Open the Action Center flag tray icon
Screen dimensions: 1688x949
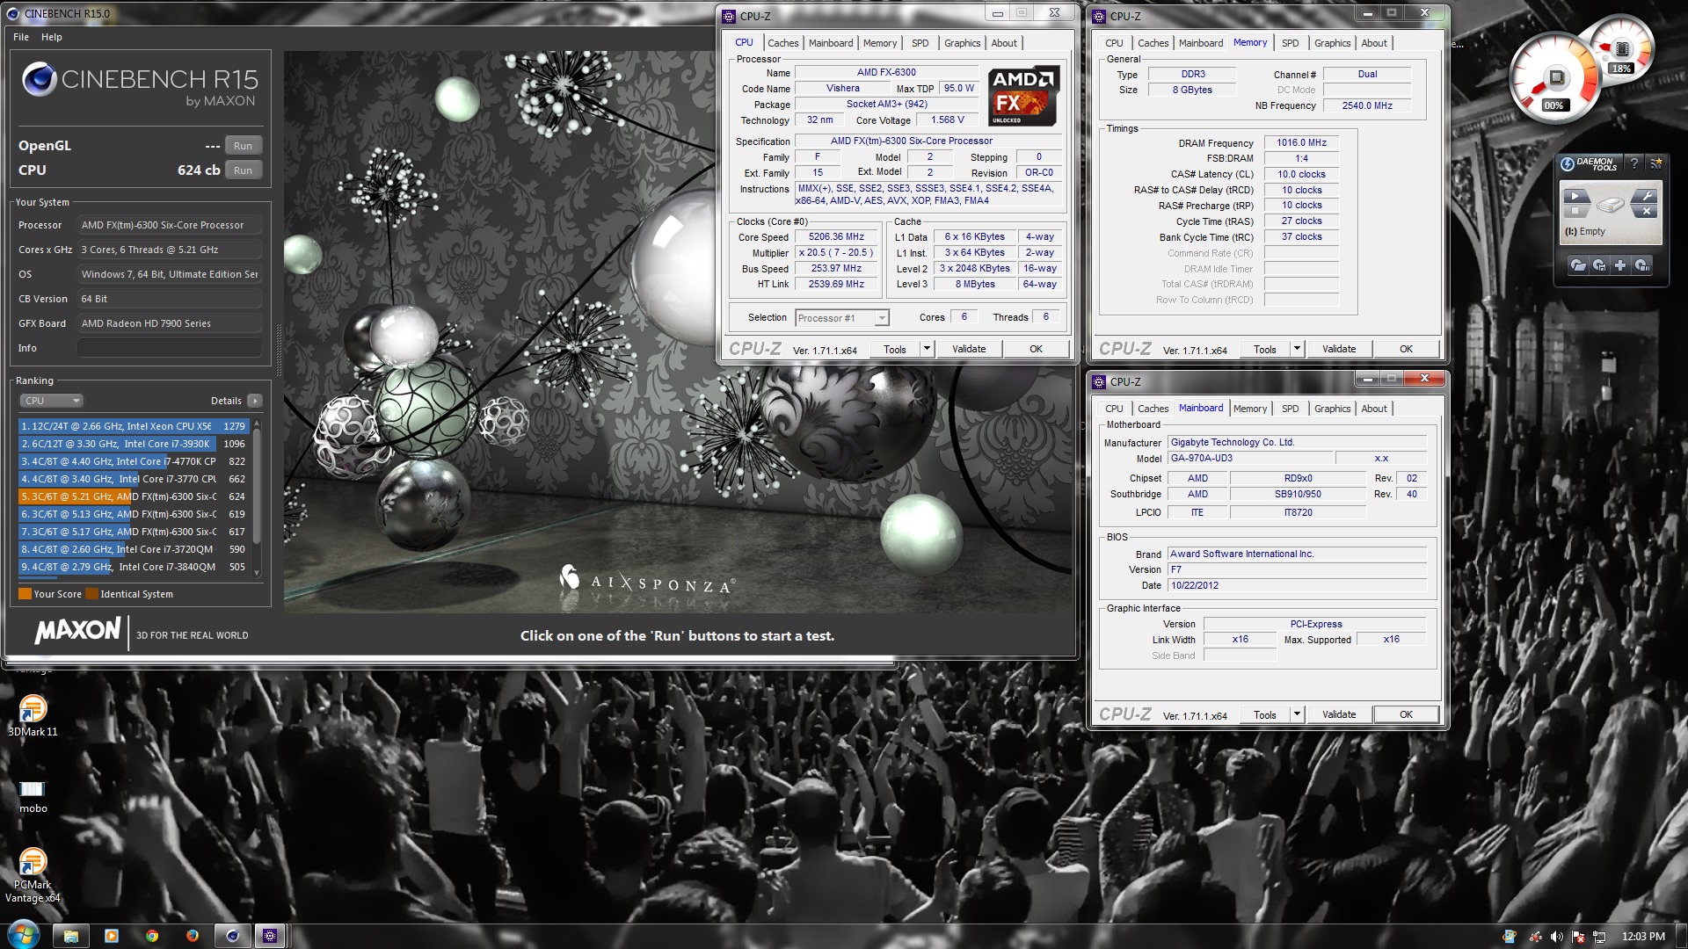coord(1578,937)
